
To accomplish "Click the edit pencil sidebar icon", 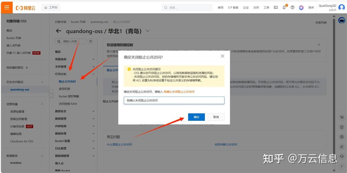I will 341,146.
